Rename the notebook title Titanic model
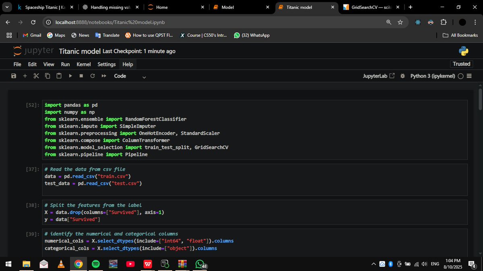 click(x=80, y=51)
